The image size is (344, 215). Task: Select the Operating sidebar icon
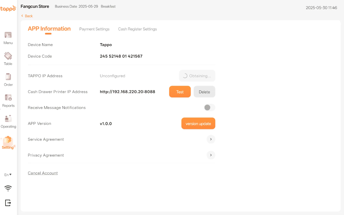(8, 119)
